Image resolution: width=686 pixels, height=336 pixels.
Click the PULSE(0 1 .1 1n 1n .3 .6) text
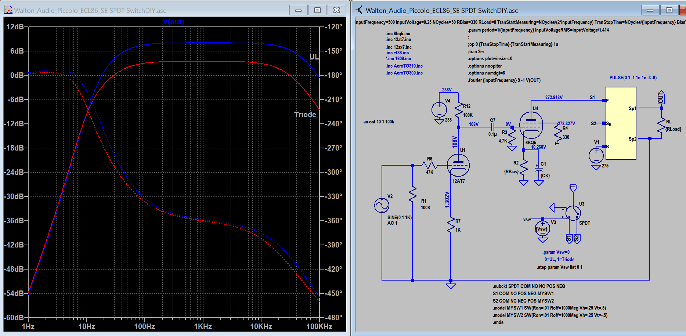pos(633,78)
